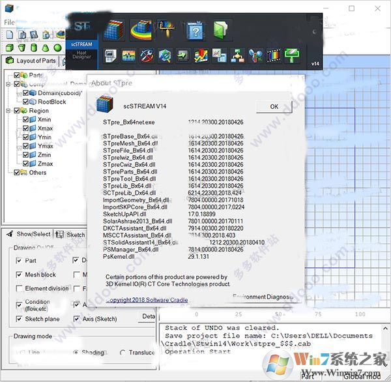Viewport: 391px width, 382px height.
Task: Open the blue balloons icon in the launcher
Action: [255, 55]
